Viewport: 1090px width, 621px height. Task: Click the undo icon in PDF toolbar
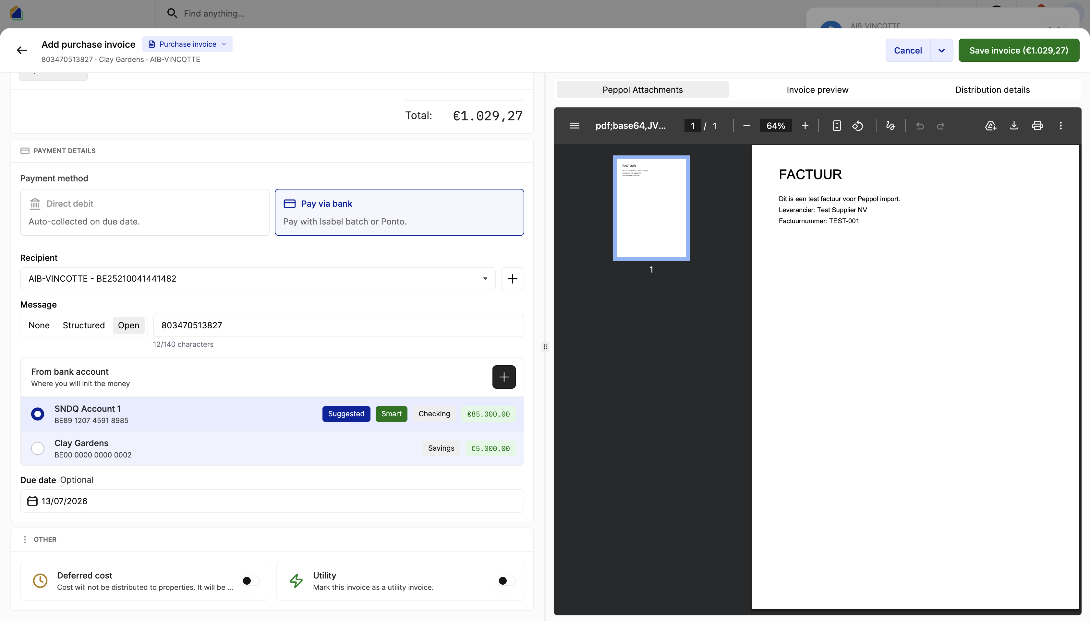[x=920, y=126]
